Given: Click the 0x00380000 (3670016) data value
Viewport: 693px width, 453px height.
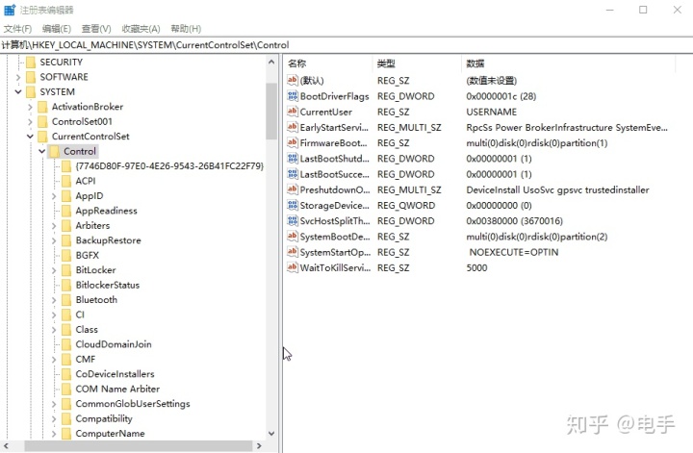Looking at the screenshot, I should pyautogui.click(x=514, y=221).
